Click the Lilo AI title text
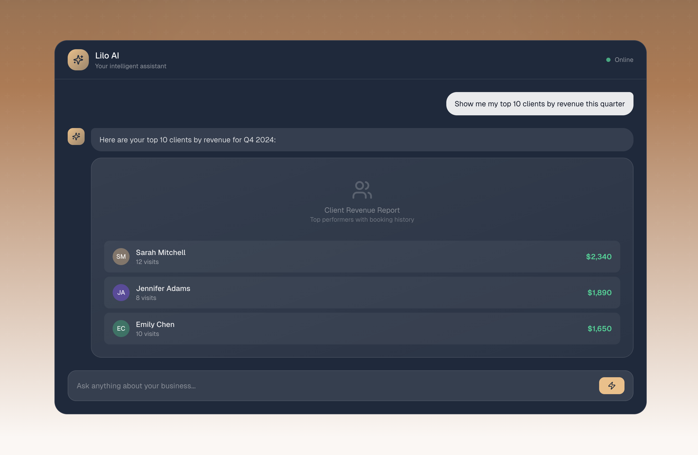Screen dimensions: 698x455 107,56
